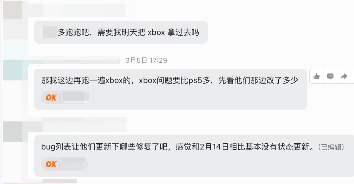The width and height of the screenshot is (354, 184).
Task: Click the blurred sender name at the top
Action: (77, 10)
